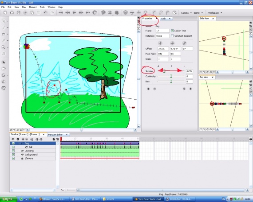Image resolution: width=253 pixels, height=202 pixels.
Task: Uncheck the Camera layer visibility checkbox
Action: click(13, 158)
